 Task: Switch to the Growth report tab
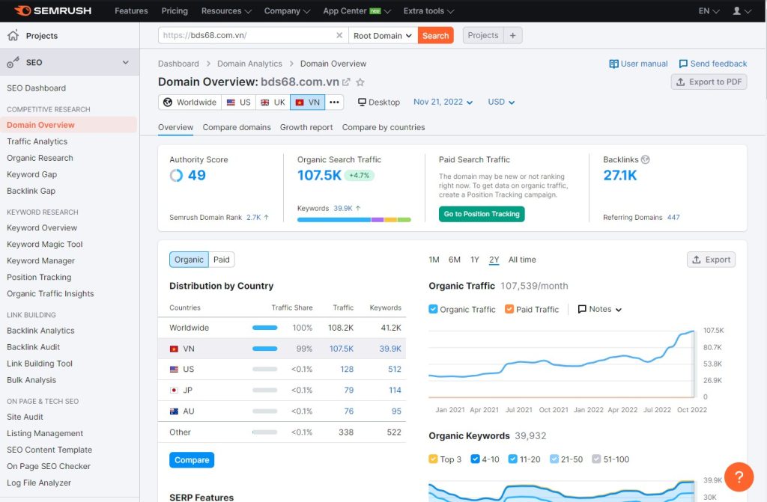[306, 127]
